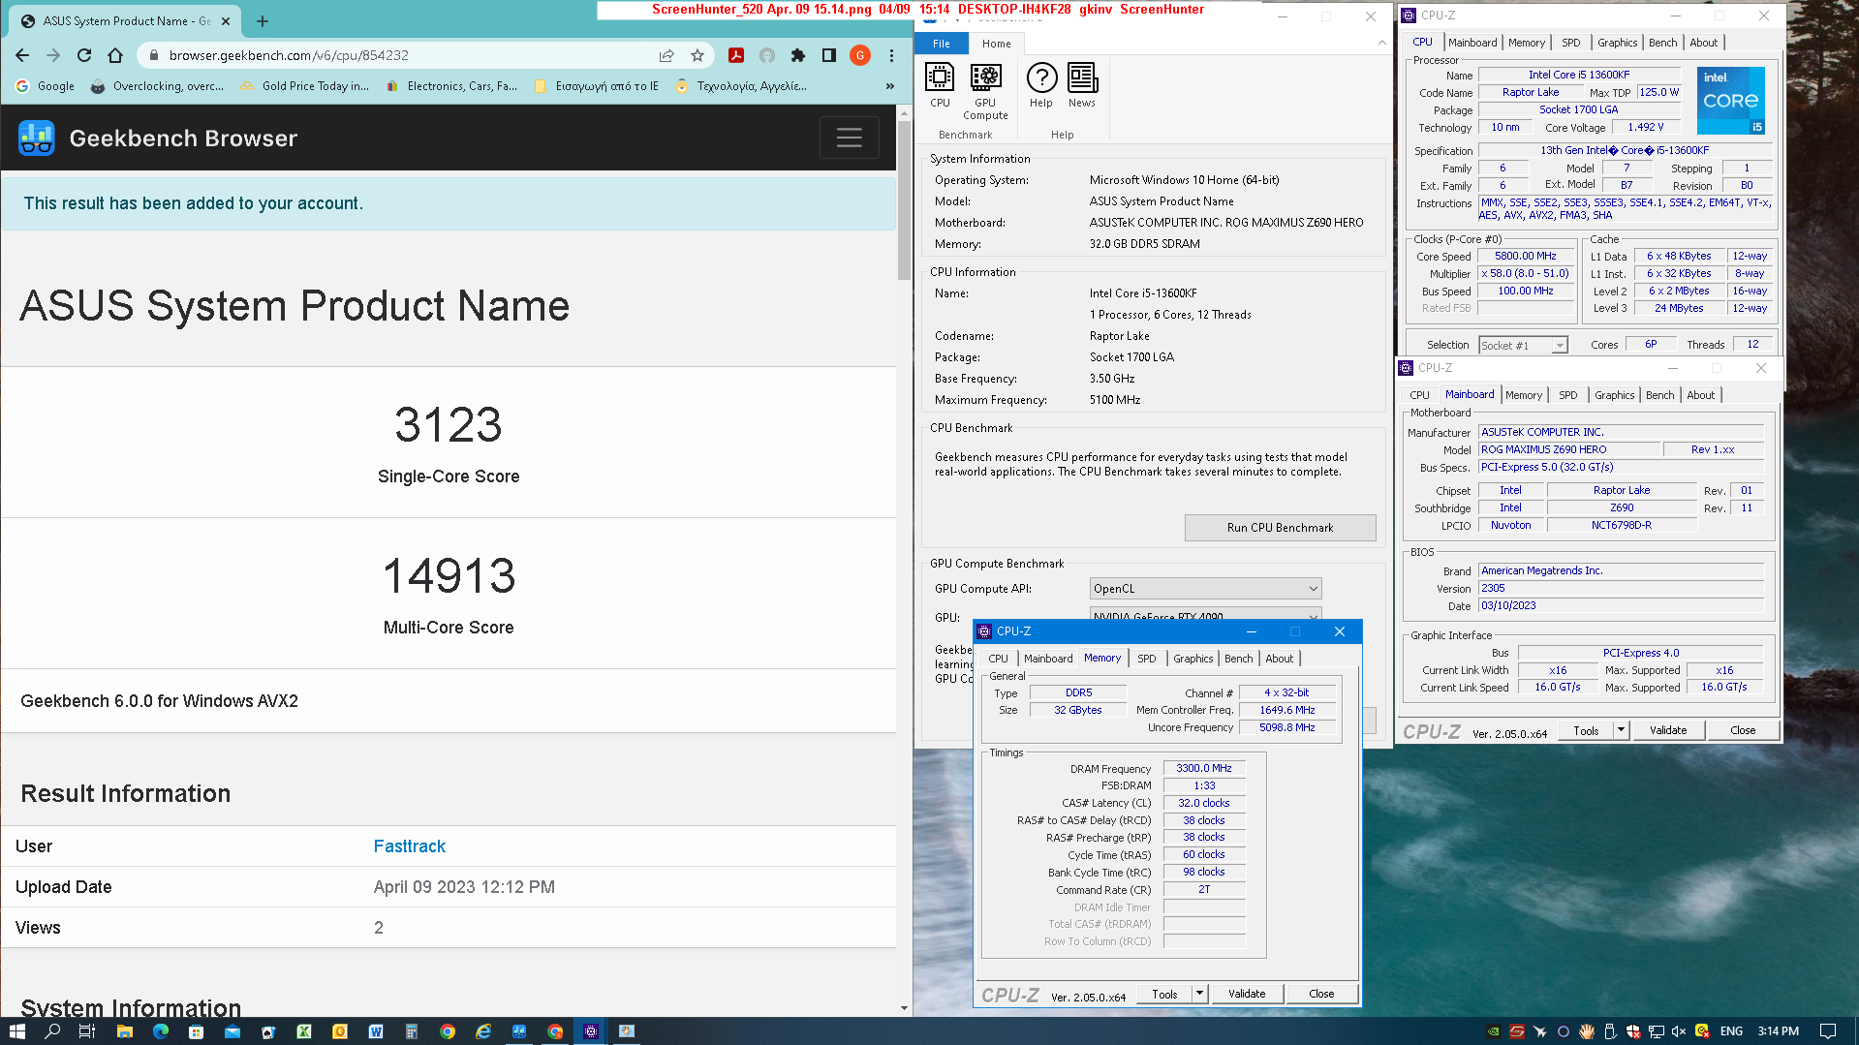Open the NVIDIA tray icon
Viewport: 1859px width, 1045px height.
(x=1494, y=1031)
